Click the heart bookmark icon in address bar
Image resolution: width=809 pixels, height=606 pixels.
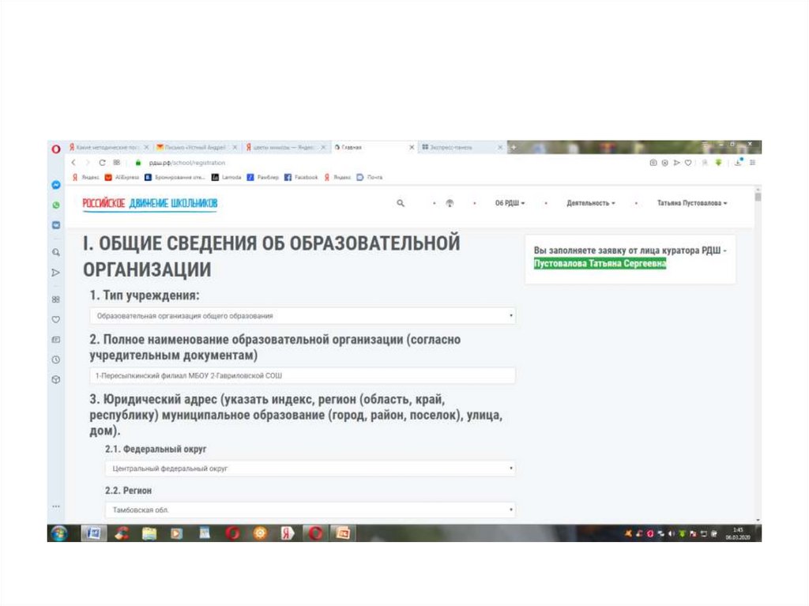[688, 163]
